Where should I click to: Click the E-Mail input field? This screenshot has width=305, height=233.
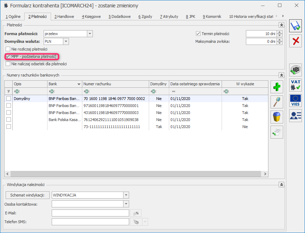90,213
